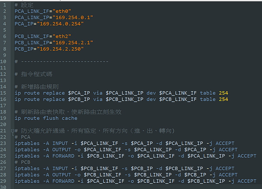Click the OUTPUT keyword on line 28
262x189 pixels.
point(61,175)
